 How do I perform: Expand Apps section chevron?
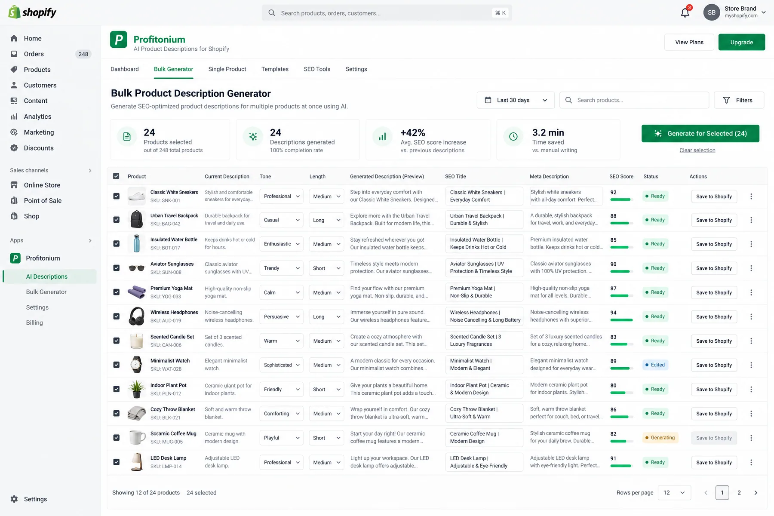[90, 240]
